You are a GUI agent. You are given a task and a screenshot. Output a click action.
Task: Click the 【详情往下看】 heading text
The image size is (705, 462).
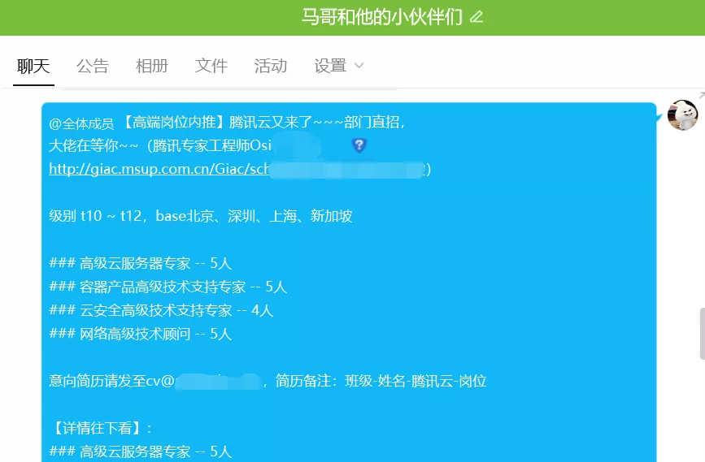[101, 428]
